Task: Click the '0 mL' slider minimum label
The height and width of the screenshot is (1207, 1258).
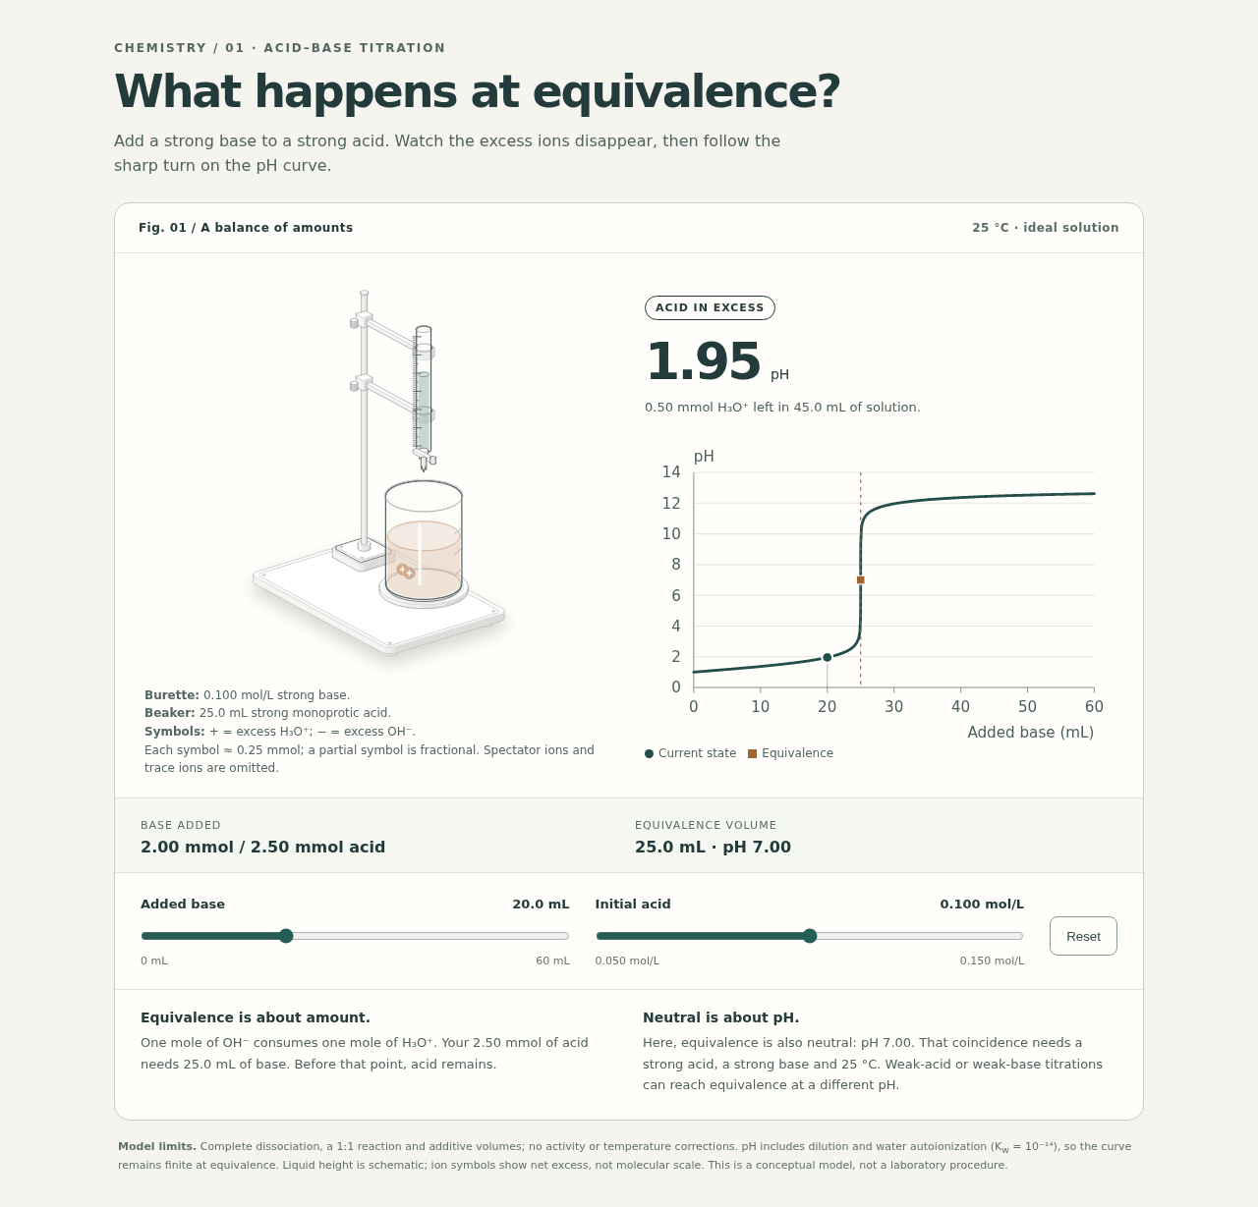Action: (154, 960)
